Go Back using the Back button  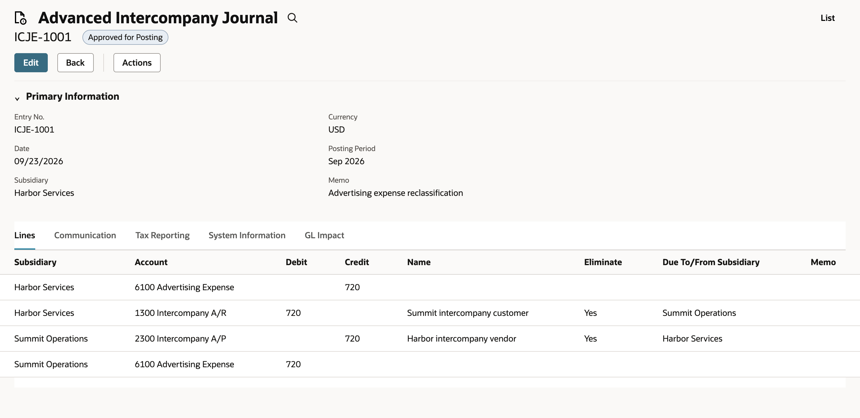[x=76, y=62]
